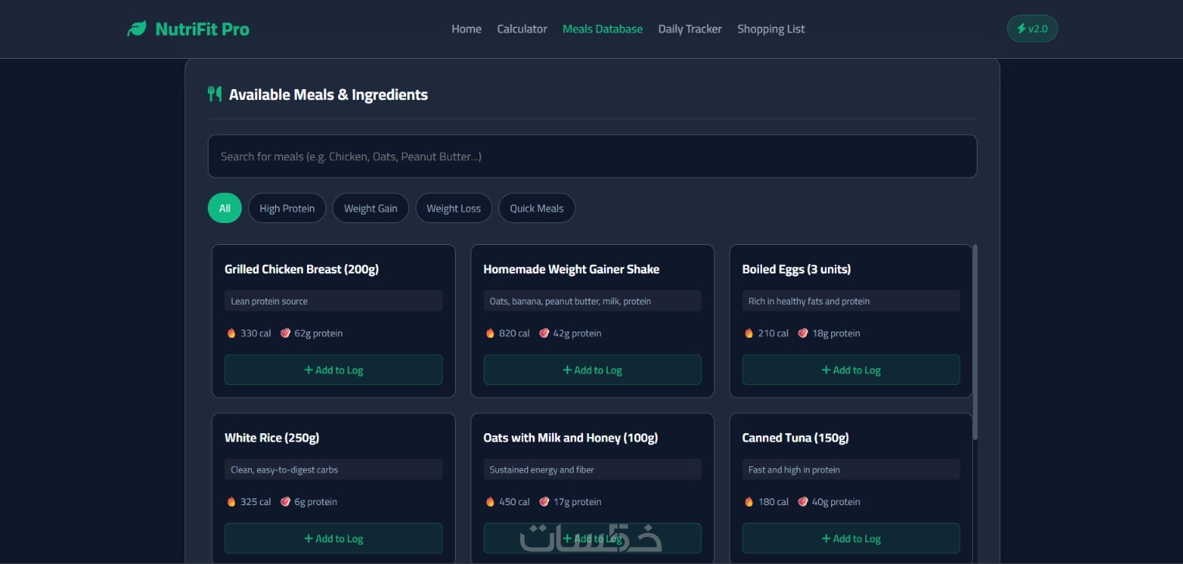Filter meals by Quick Meals
Viewport: 1183px width, 564px height.
(536, 208)
